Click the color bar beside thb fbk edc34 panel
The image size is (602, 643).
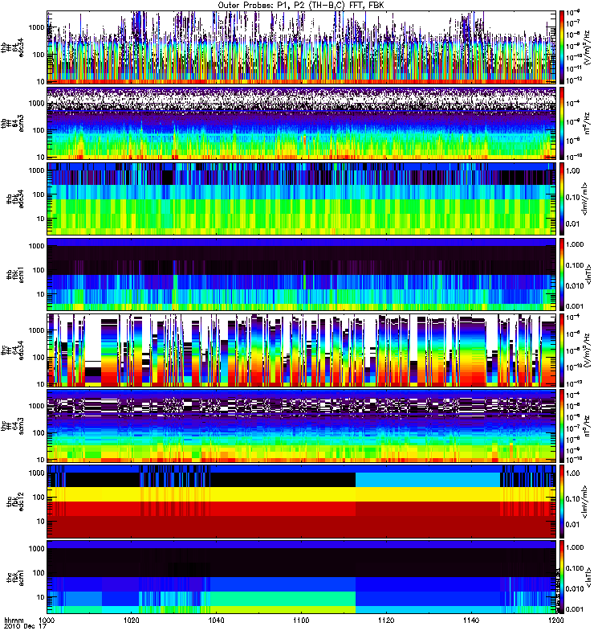tap(562, 199)
